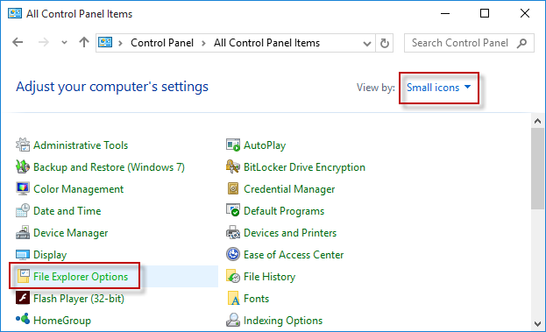The height and width of the screenshot is (332, 546).
Task: Open File History link
Action: [x=270, y=277]
